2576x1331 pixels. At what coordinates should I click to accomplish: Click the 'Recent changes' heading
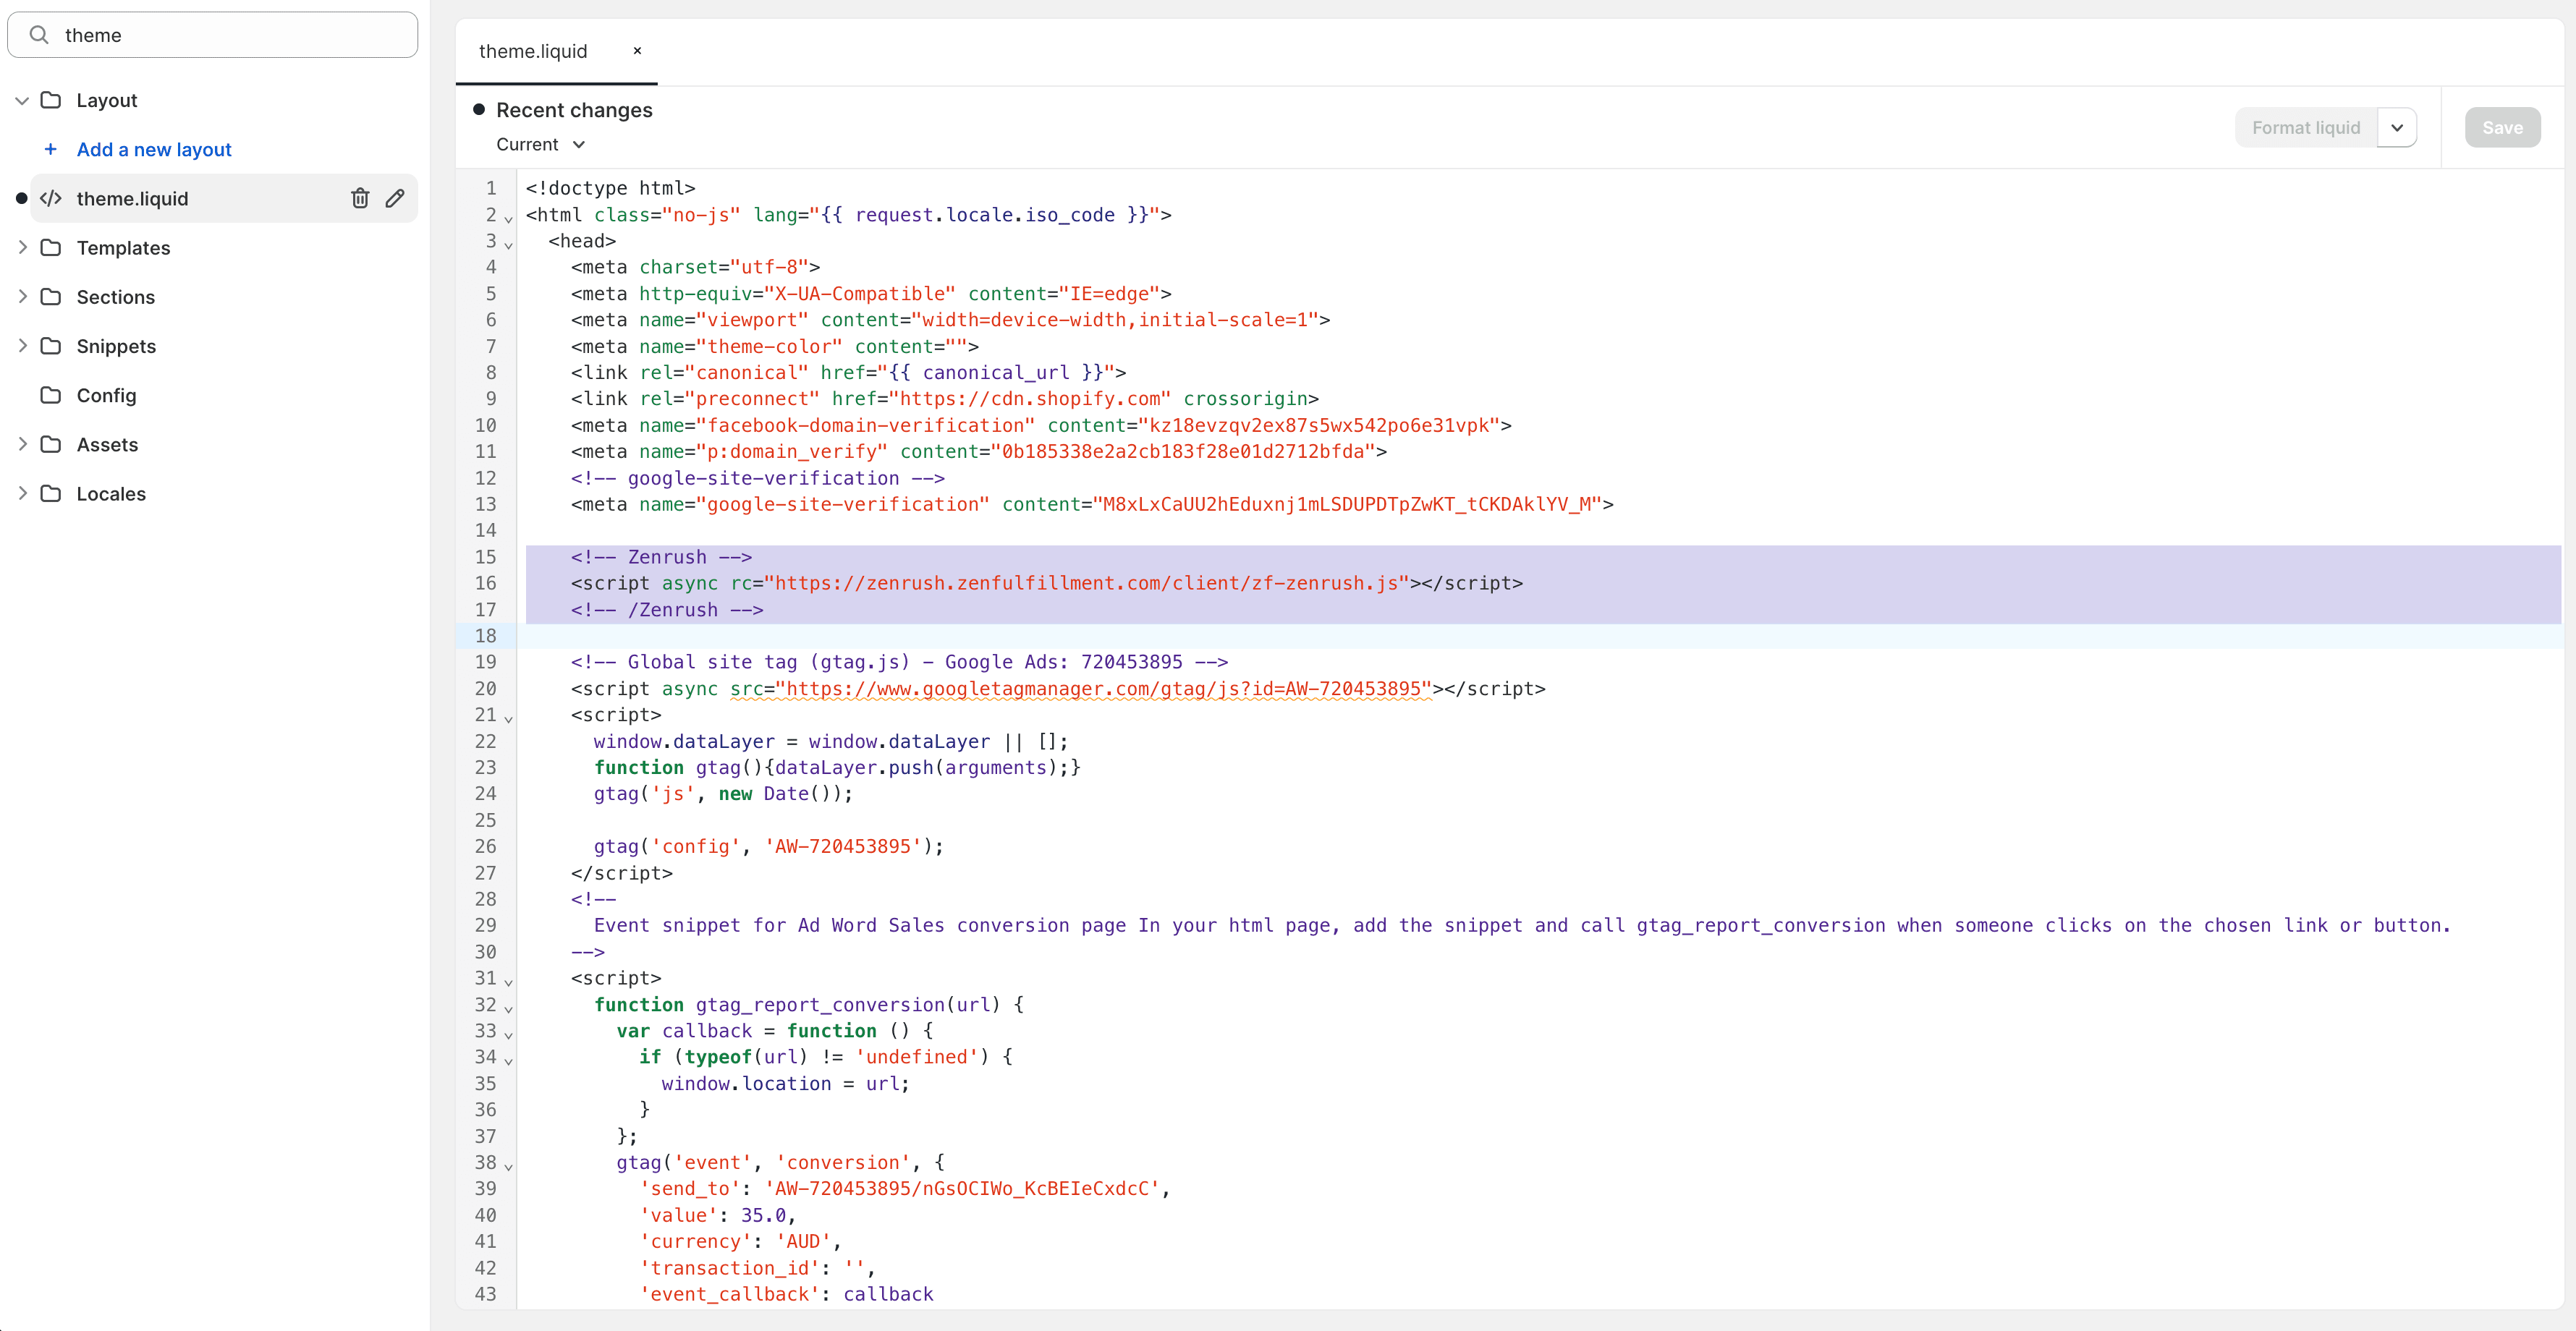tap(574, 110)
